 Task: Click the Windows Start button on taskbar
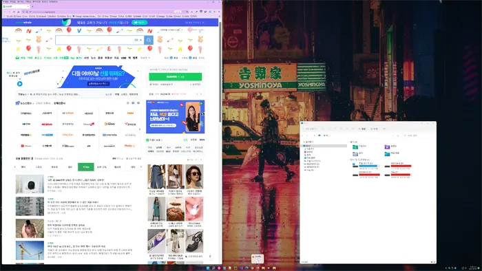pyautogui.click(x=208, y=268)
